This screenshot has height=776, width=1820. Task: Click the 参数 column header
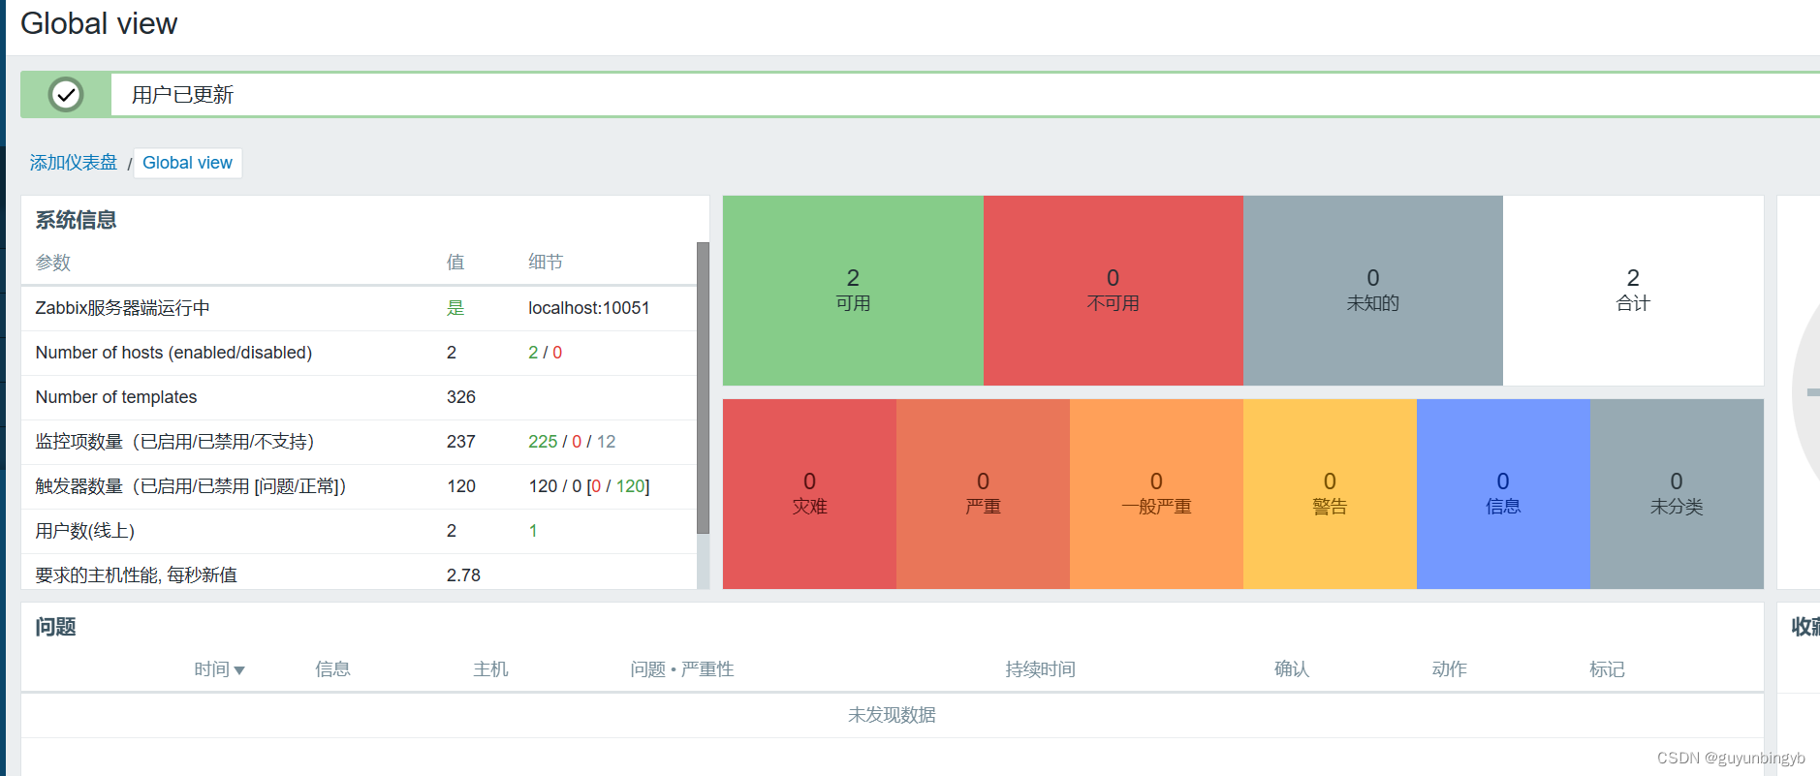53,263
